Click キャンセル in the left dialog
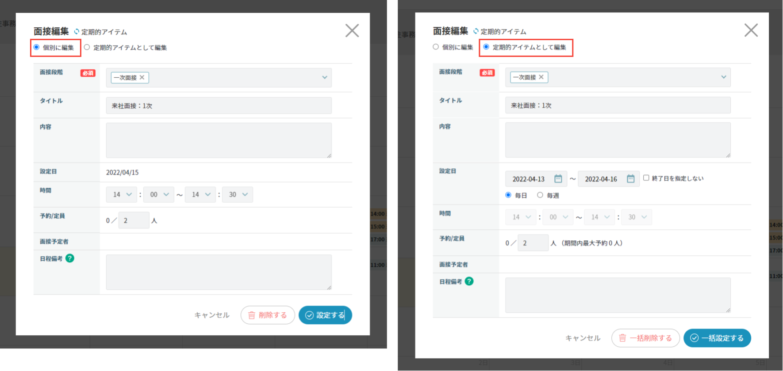This screenshot has width=783, height=371. (212, 315)
